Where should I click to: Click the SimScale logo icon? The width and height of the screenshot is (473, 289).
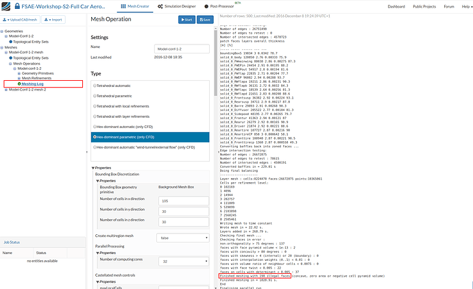[5, 6]
